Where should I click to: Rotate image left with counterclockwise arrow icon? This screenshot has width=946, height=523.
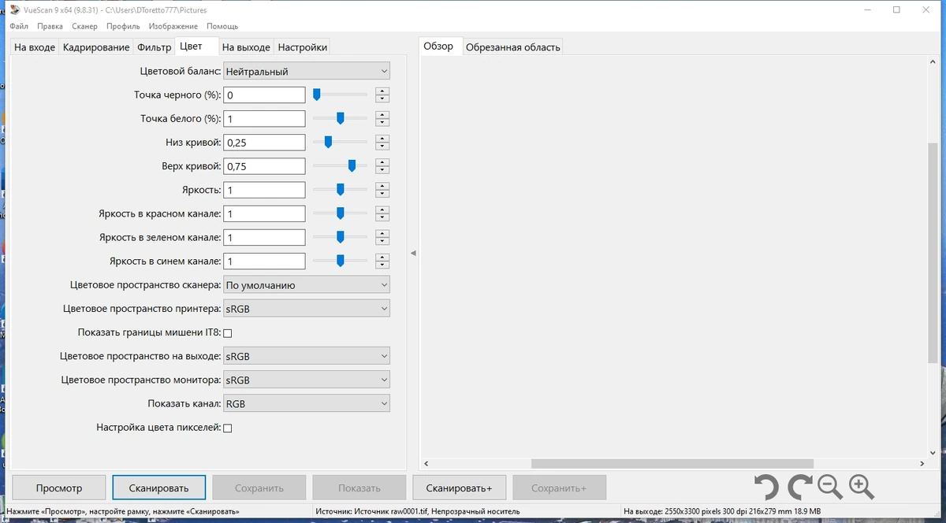point(765,488)
